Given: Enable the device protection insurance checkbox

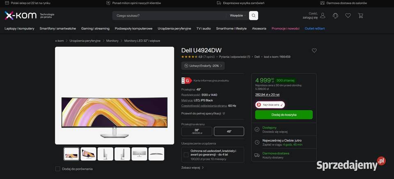Looking at the screenshot, I should pos(186,155).
